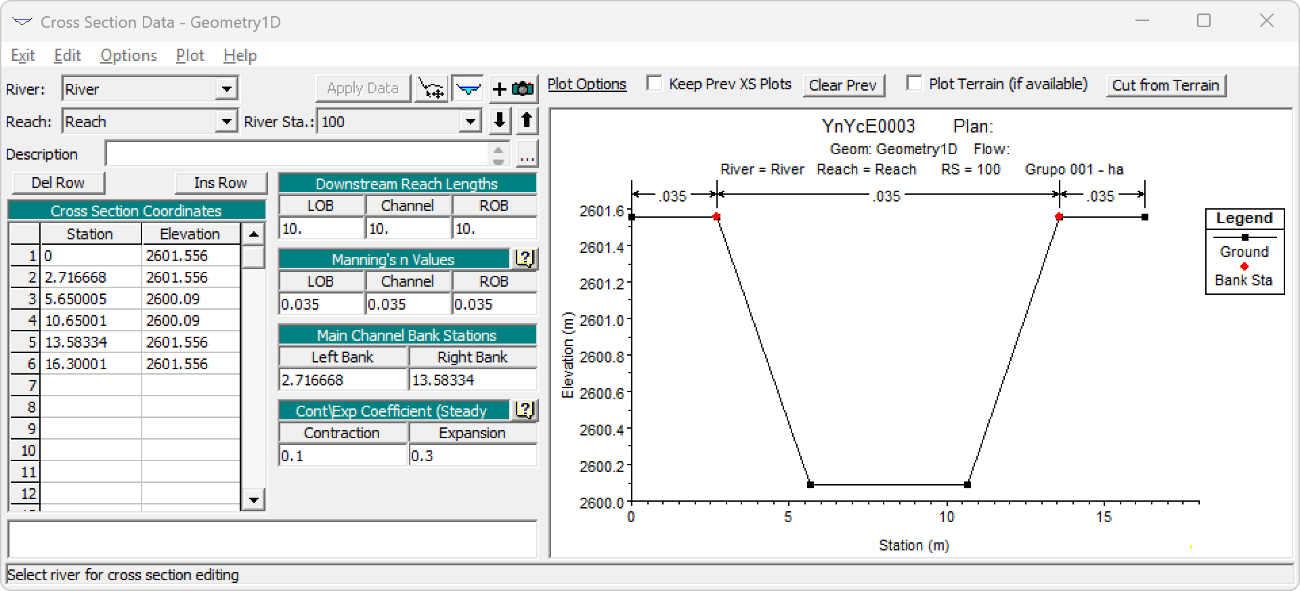Image resolution: width=1300 pixels, height=591 pixels.
Task: Click the Apply Data button
Action: 363,89
